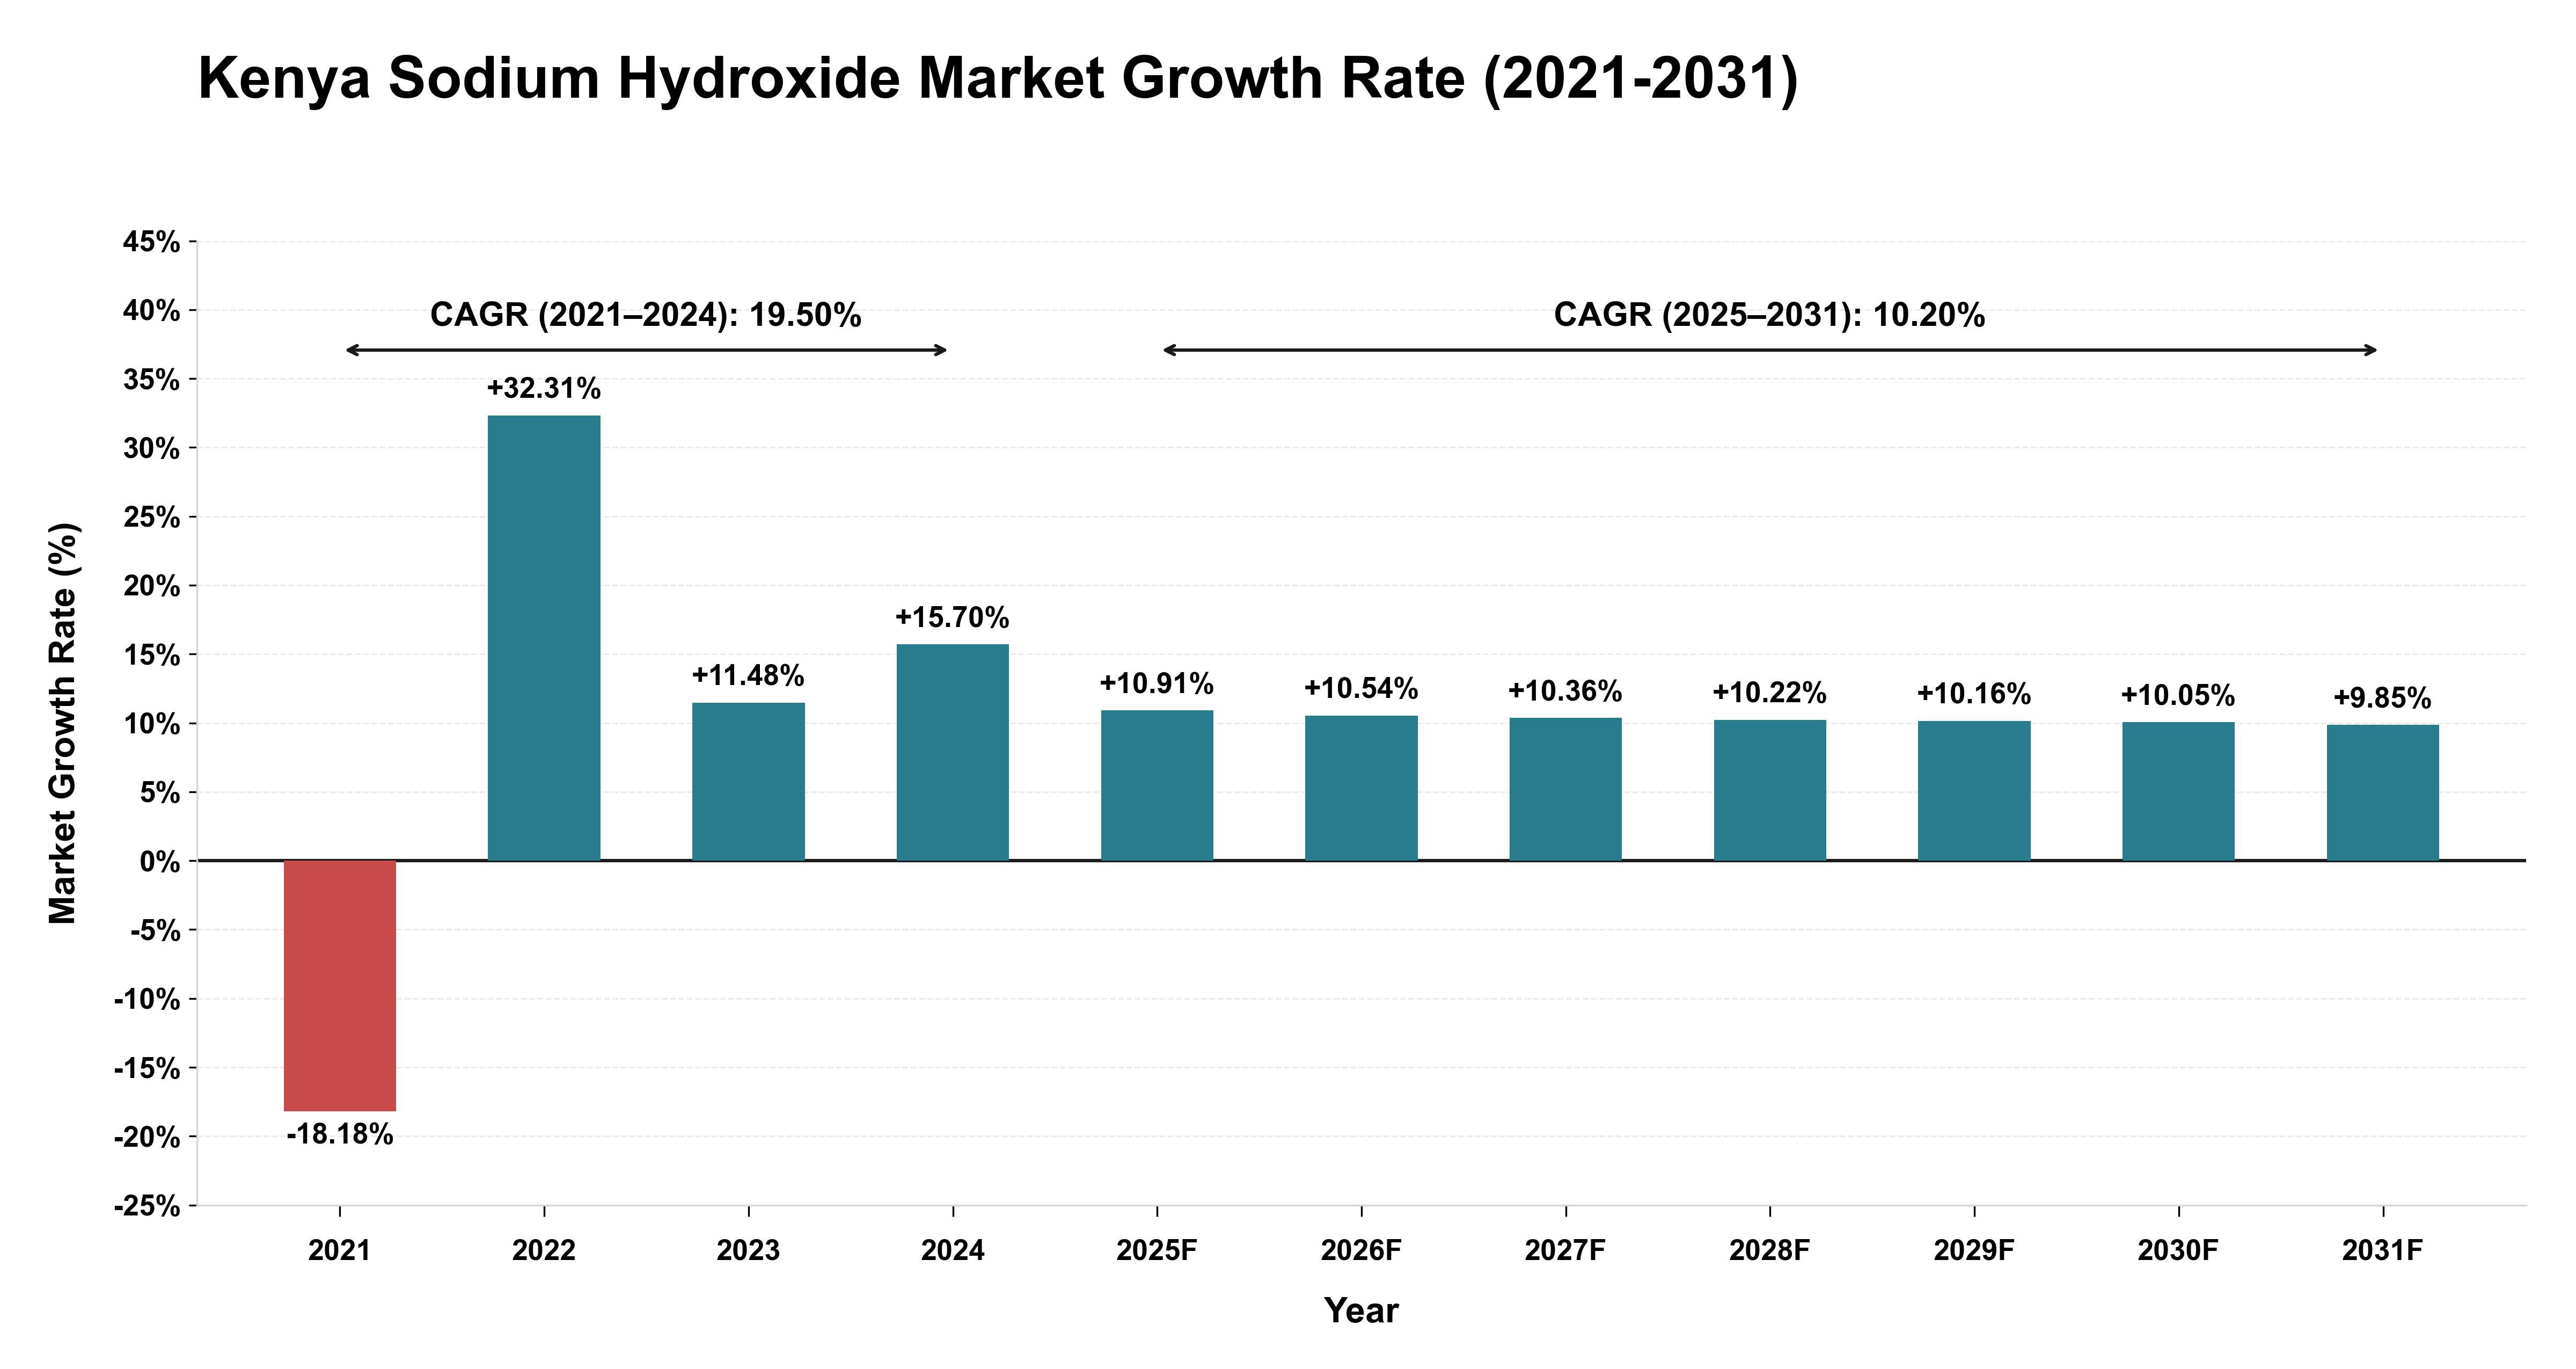Click the '-5%' y-axis tick label
Viewport: 2576px width, 1369px height.
pos(155,931)
